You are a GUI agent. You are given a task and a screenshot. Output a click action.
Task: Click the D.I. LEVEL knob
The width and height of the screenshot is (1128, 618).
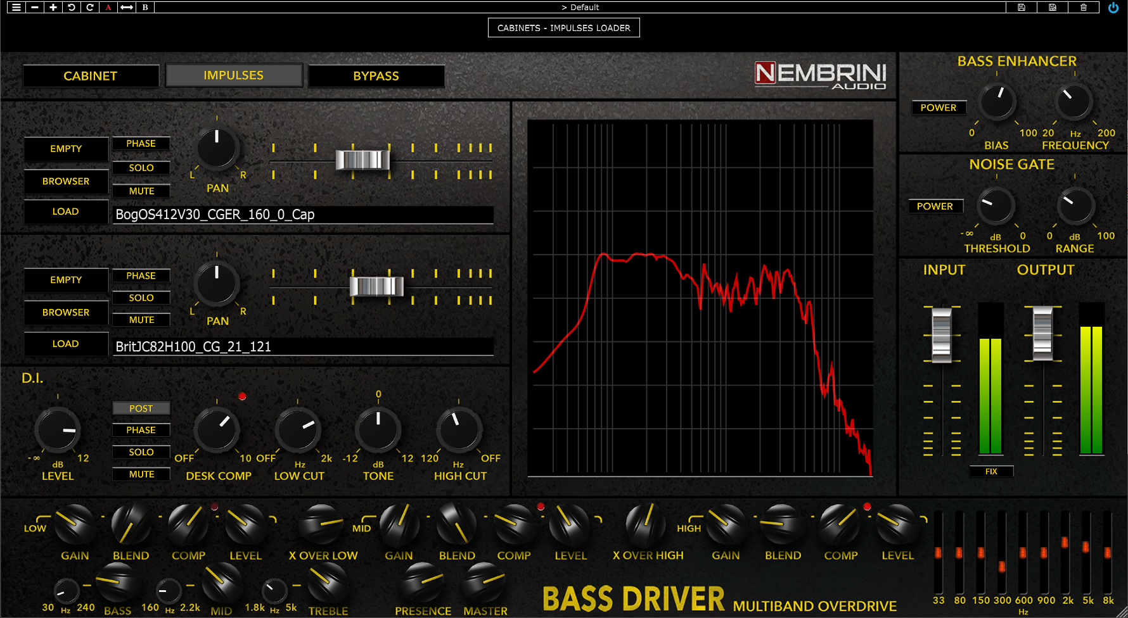(58, 430)
